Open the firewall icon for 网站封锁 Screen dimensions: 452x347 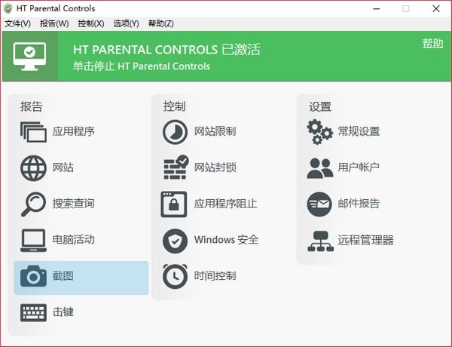[x=176, y=167]
